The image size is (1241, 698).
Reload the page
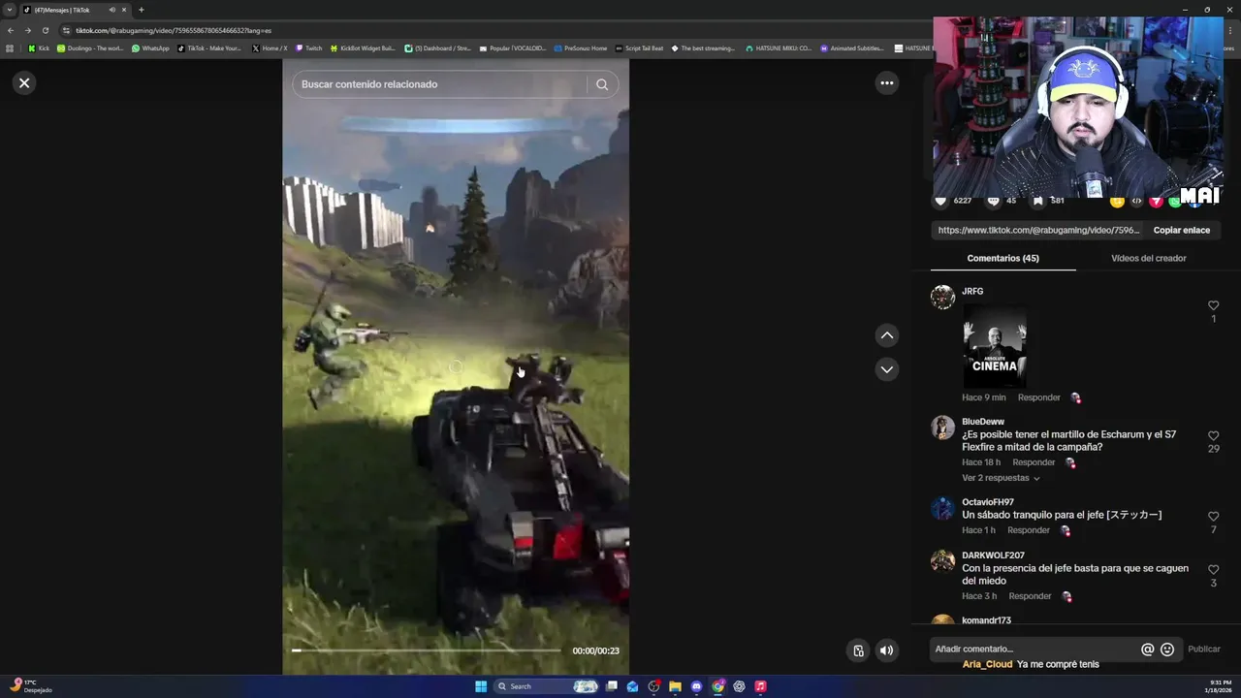(45, 30)
